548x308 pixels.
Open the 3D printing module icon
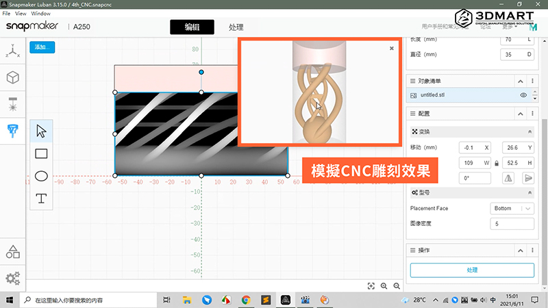click(x=12, y=77)
